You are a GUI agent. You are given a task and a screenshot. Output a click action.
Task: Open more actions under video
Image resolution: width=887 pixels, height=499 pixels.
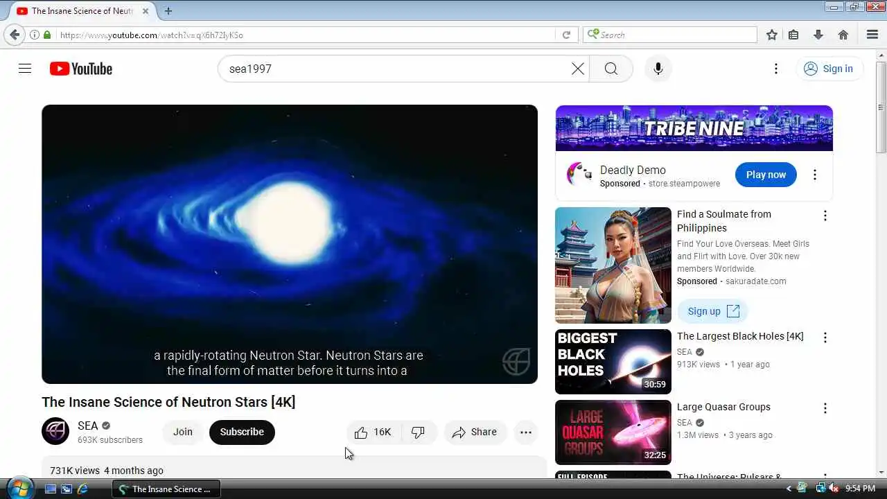(526, 432)
